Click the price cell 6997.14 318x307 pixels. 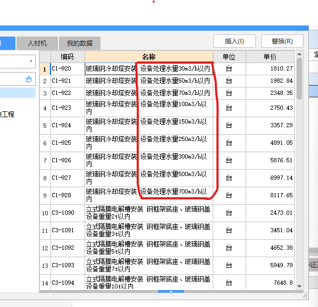pyautogui.click(x=270, y=178)
